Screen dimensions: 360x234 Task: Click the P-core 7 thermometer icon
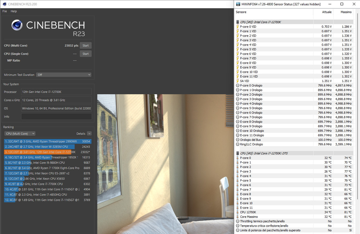tap(237, 190)
